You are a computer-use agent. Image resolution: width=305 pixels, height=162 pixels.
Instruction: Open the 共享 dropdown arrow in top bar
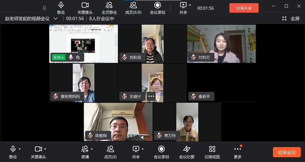pos(190,5)
